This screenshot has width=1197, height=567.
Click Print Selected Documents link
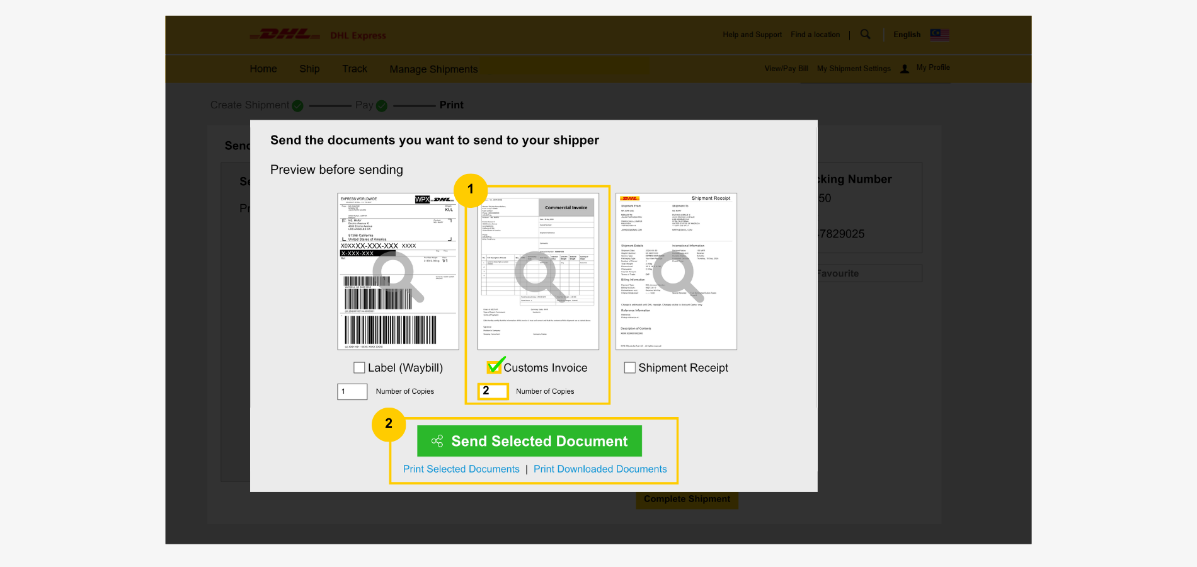click(x=461, y=469)
